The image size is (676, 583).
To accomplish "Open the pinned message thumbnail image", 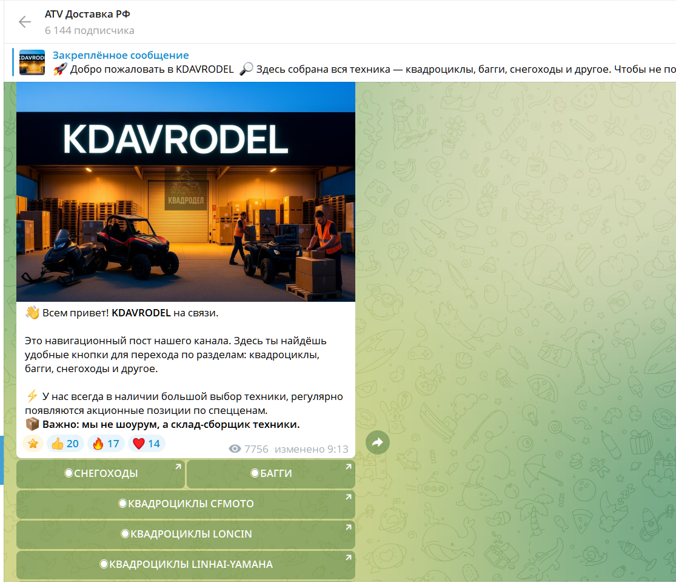I will (x=32, y=62).
